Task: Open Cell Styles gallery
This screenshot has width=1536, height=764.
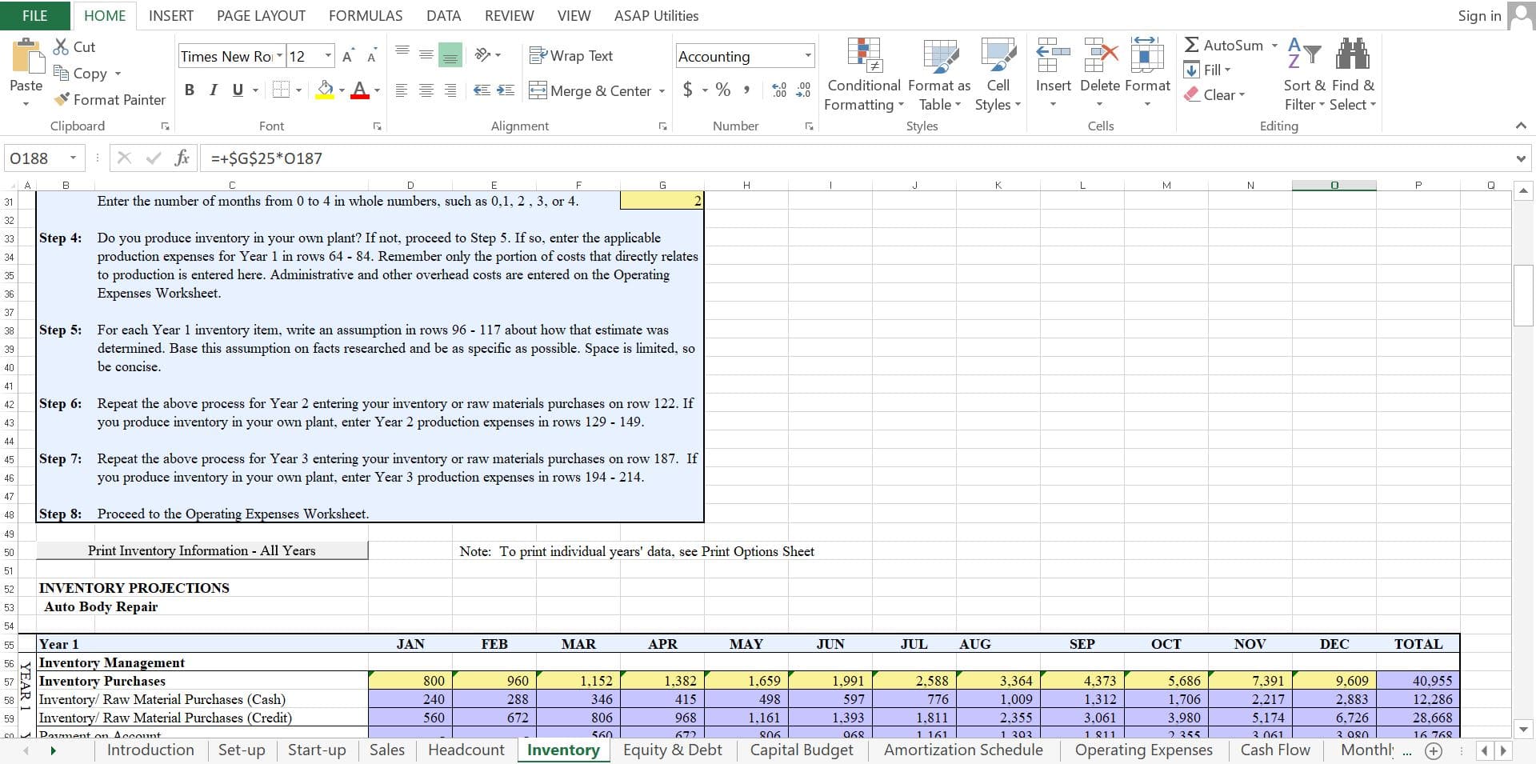Action: coord(998,75)
